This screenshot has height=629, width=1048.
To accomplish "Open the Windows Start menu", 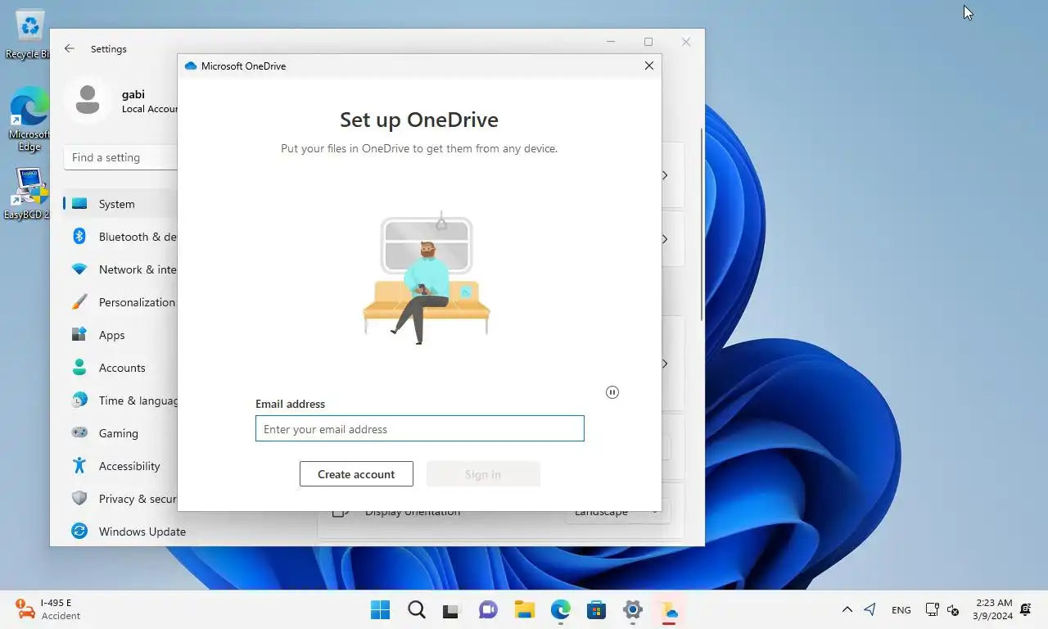I will (x=380, y=610).
